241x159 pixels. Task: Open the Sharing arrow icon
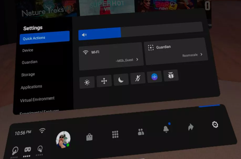(190, 127)
